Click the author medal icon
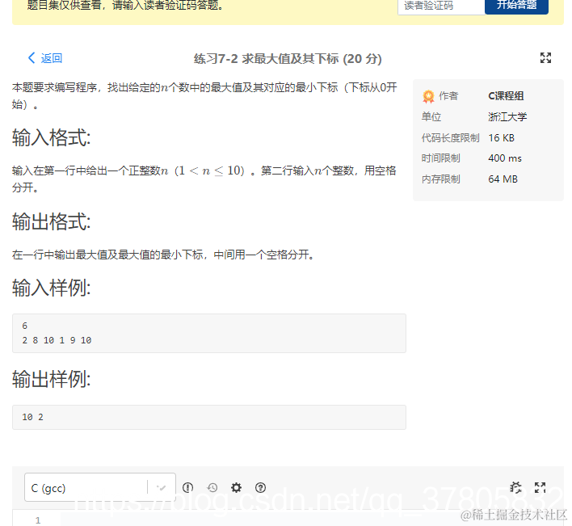 point(428,96)
